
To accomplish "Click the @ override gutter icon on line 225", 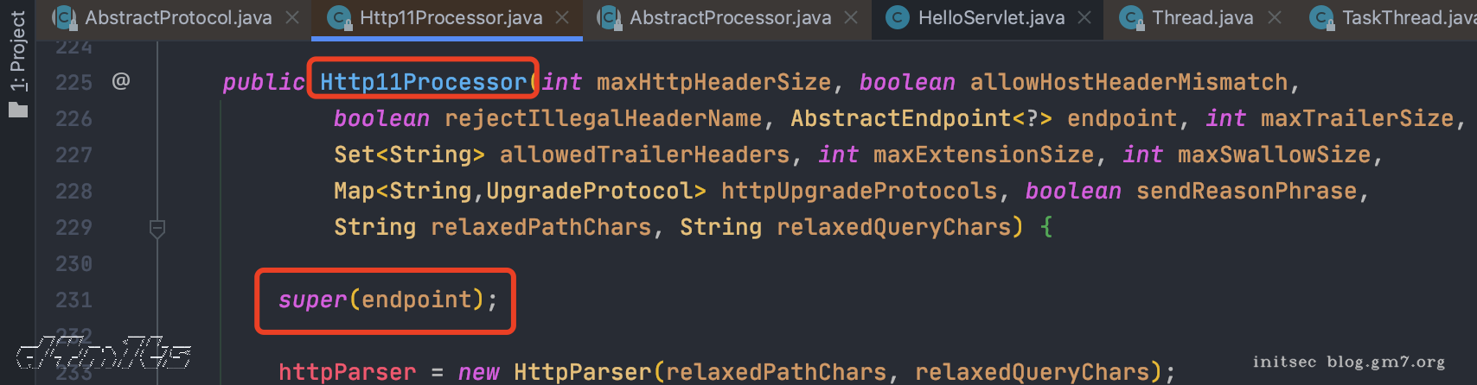I will click(x=121, y=81).
